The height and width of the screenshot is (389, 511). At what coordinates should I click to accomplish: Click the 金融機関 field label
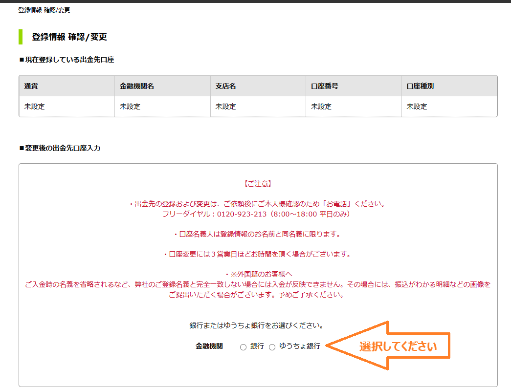[209, 346]
